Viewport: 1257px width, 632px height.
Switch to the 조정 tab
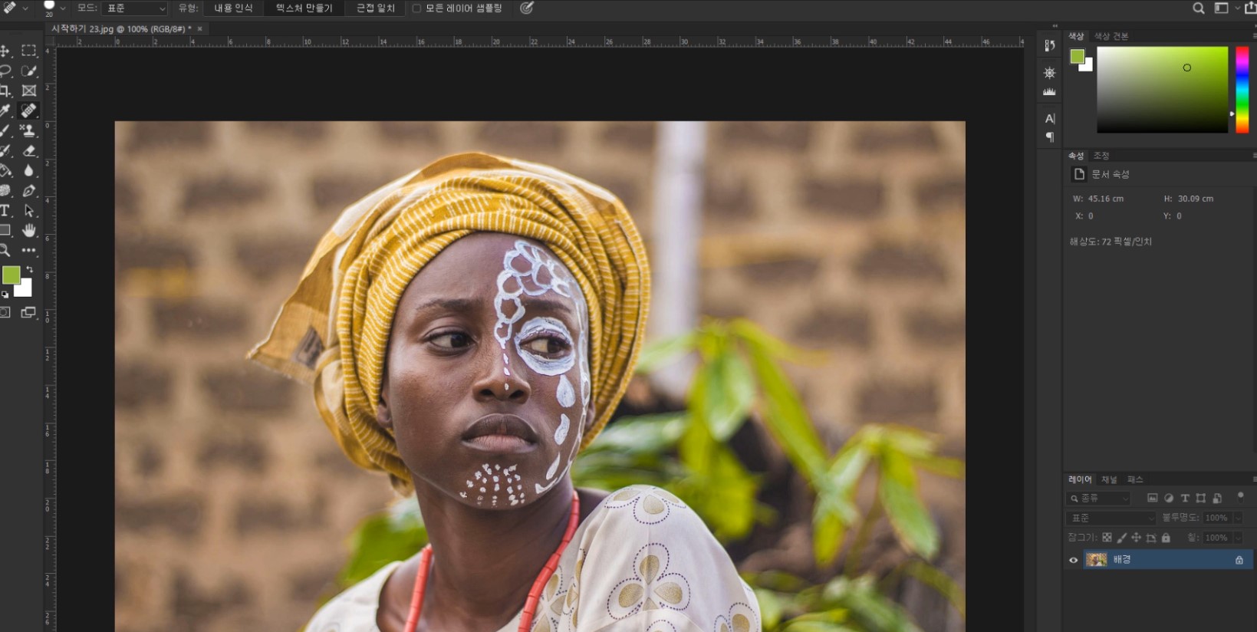[1101, 156]
